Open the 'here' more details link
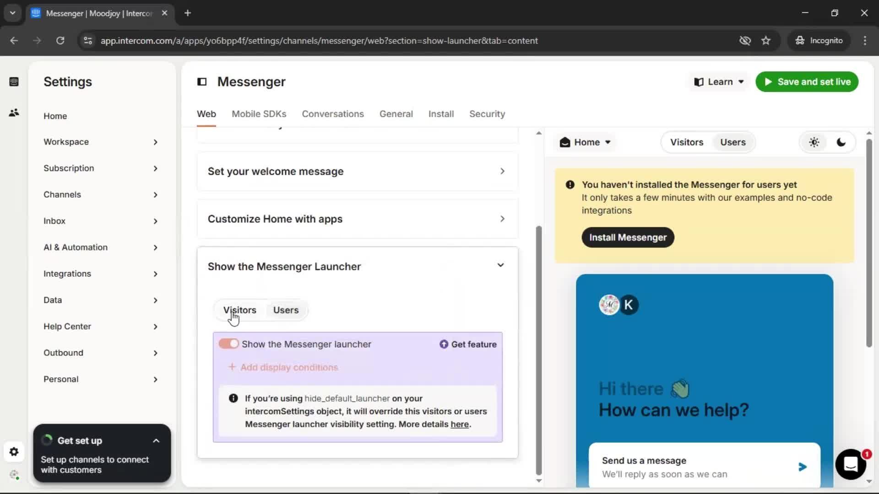 [460, 424]
